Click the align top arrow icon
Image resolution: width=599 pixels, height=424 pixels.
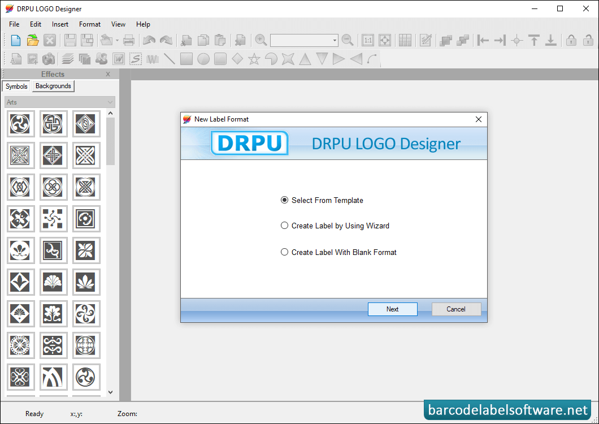pyautogui.click(x=534, y=40)
